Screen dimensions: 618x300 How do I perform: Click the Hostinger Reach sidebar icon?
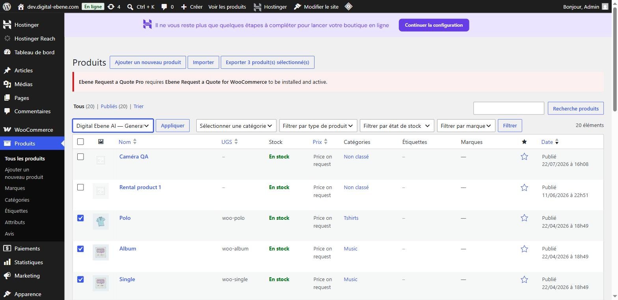(x=7, y=39)
